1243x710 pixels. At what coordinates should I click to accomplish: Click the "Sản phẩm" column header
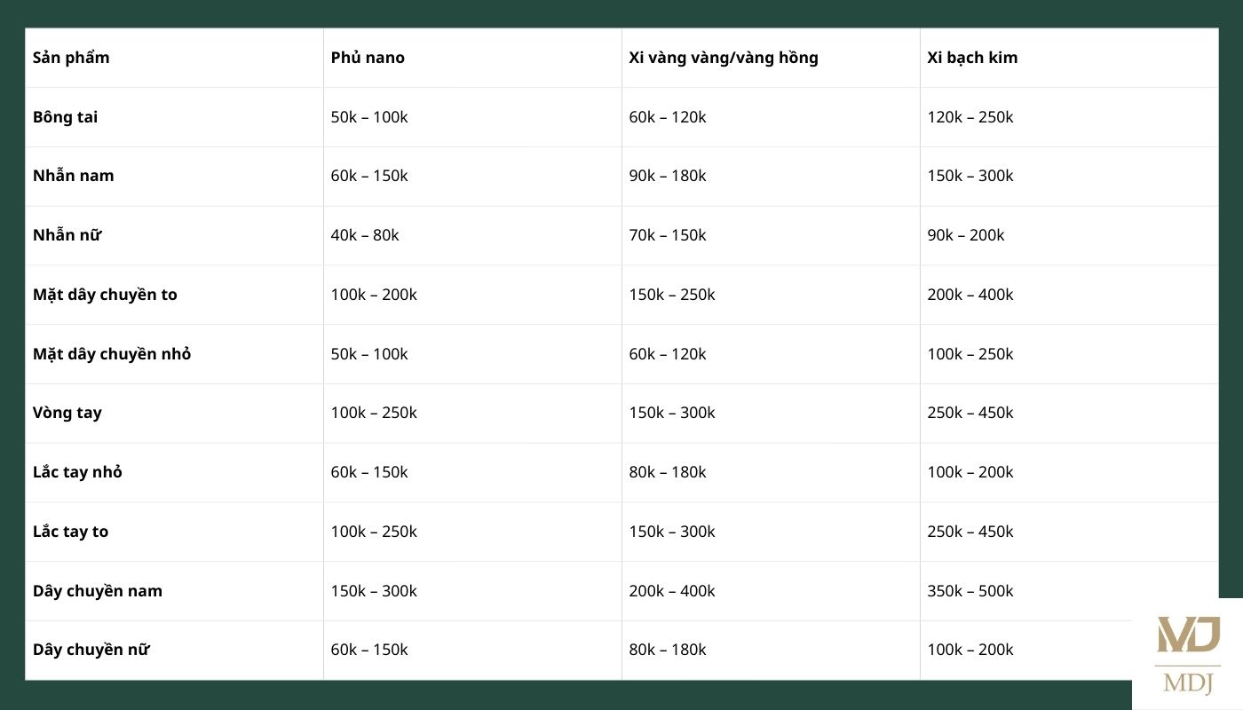click(x=71, y=58)
